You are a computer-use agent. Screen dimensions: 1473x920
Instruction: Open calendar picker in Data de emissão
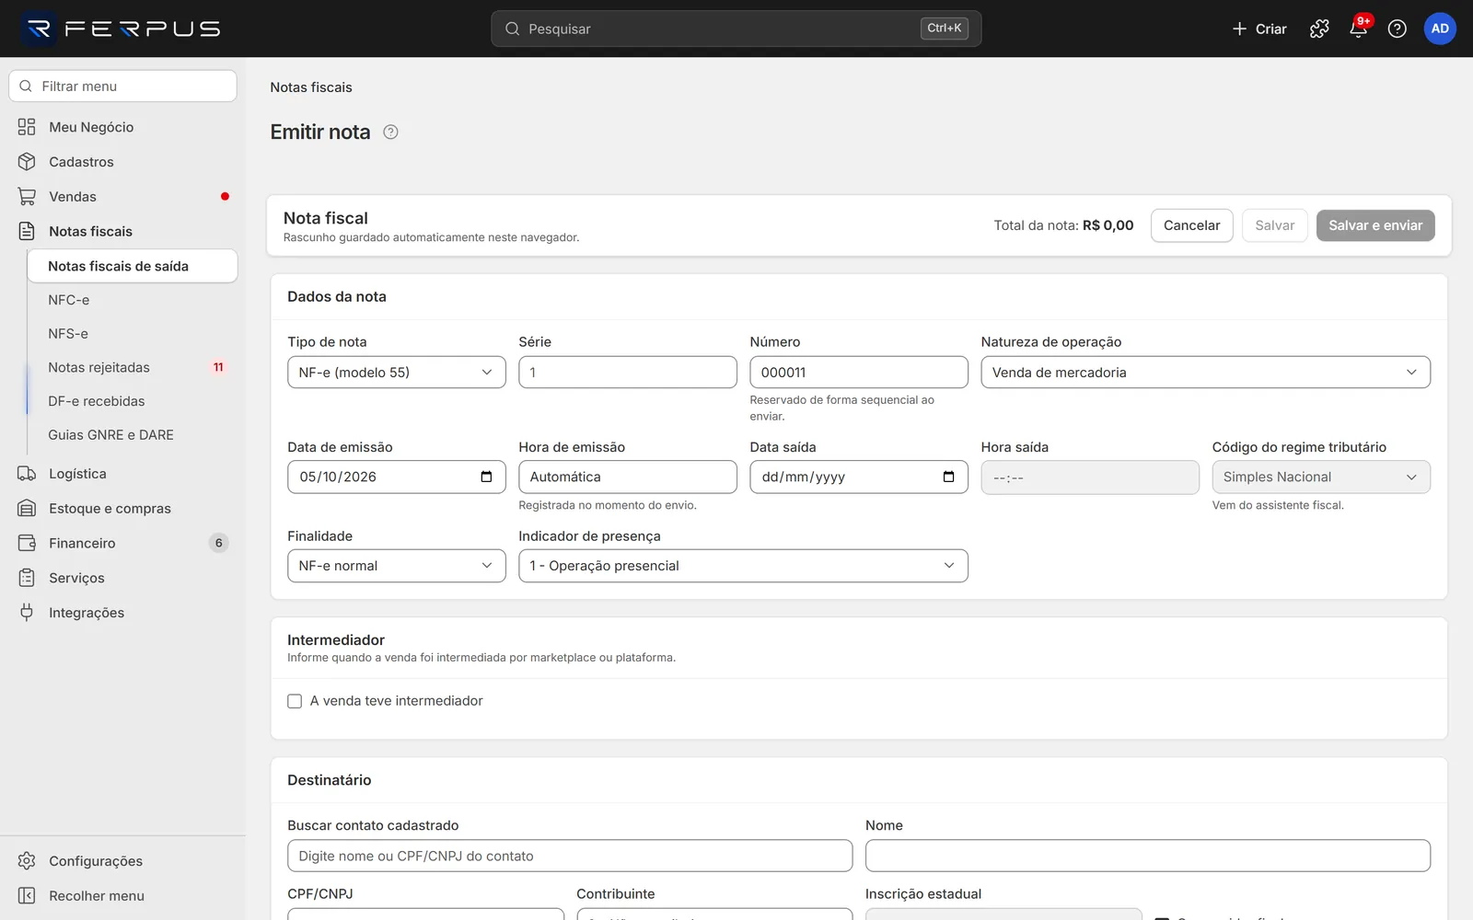coord(486,477)
